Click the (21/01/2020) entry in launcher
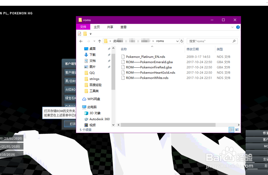 [x=12, y=146]
